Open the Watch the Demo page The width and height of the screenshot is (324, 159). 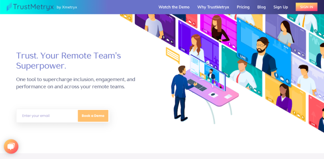(174, 7)
